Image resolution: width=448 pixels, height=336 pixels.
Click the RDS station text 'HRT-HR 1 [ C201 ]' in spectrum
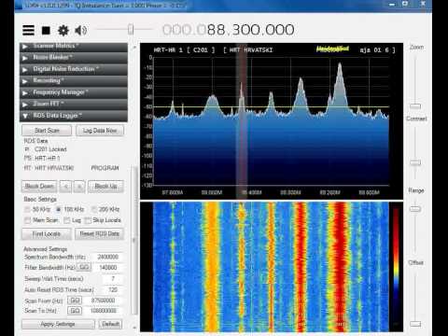coord(184,50)
